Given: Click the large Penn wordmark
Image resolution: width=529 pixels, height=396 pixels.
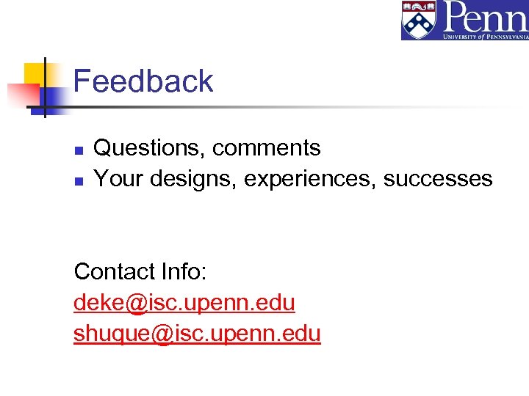Looking at the screenshot, I should [486, 16].
